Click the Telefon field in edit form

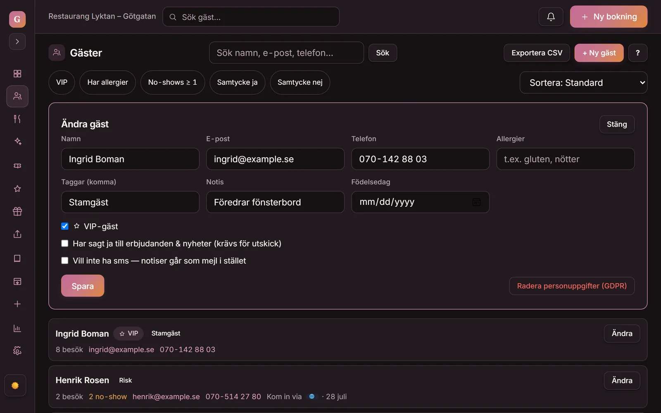point(420,159)
